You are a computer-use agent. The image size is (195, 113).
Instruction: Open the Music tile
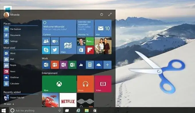point(85,84)
